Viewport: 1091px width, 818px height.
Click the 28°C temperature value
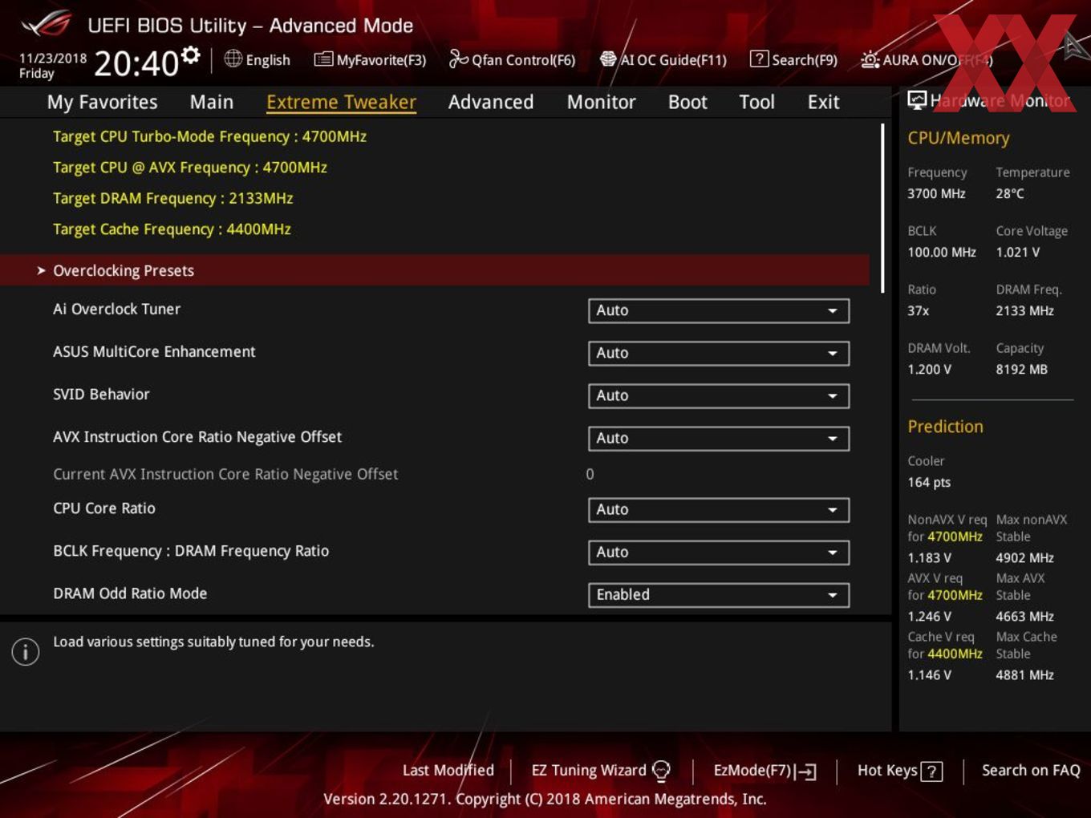[1010, 193]
